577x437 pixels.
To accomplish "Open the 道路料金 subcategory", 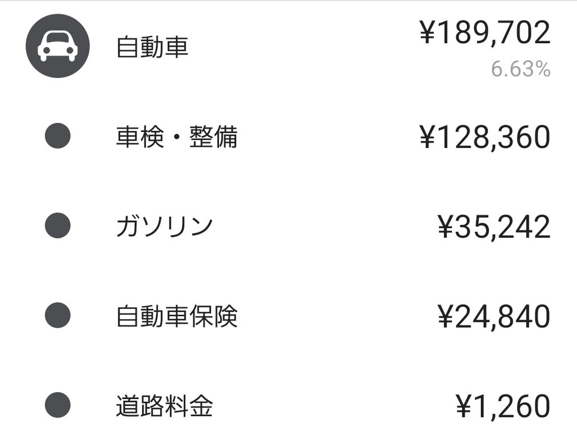I will (288, 405).
